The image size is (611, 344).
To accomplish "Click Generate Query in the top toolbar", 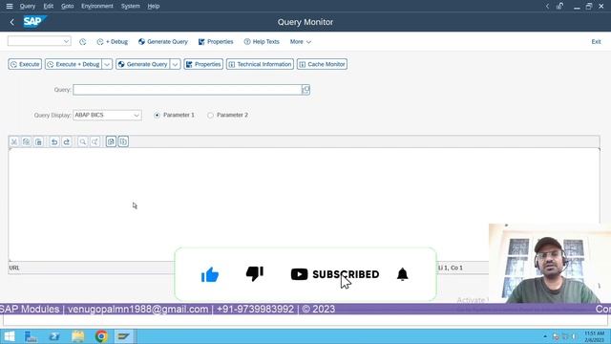I will pos(163,42).
